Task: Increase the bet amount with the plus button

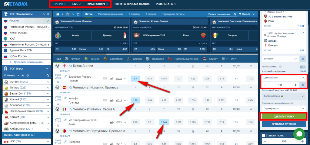Action: click(x=295, y=85)
